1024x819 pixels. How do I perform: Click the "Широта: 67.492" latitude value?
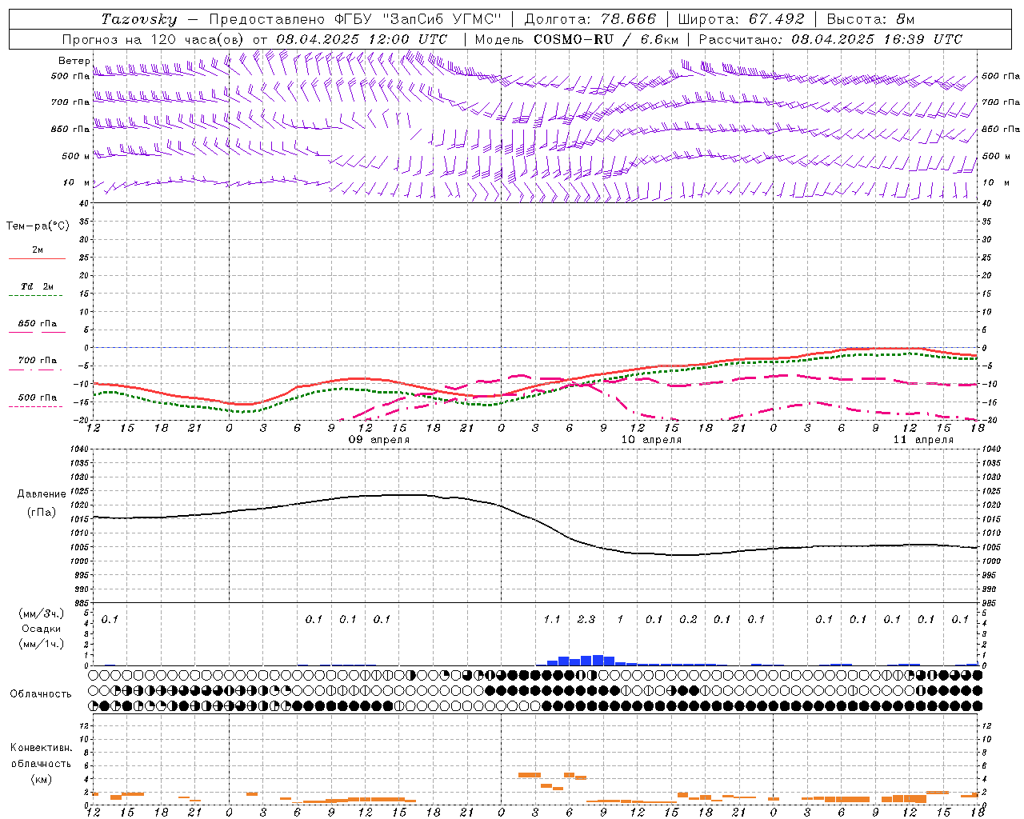741,19
